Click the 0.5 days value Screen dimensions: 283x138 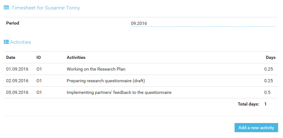(x=267, y=92)
